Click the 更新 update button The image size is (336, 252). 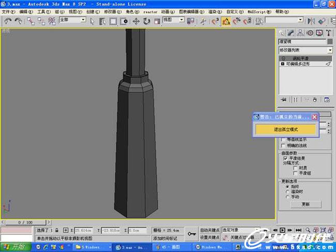point(306,204)
